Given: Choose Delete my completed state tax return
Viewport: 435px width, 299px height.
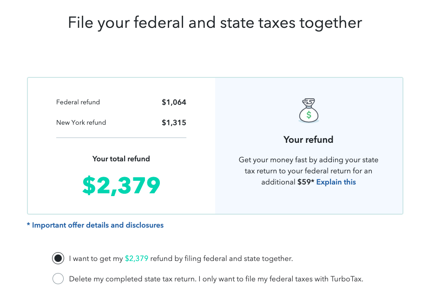Looking at the screenshot, I should [x=58, y=279].
